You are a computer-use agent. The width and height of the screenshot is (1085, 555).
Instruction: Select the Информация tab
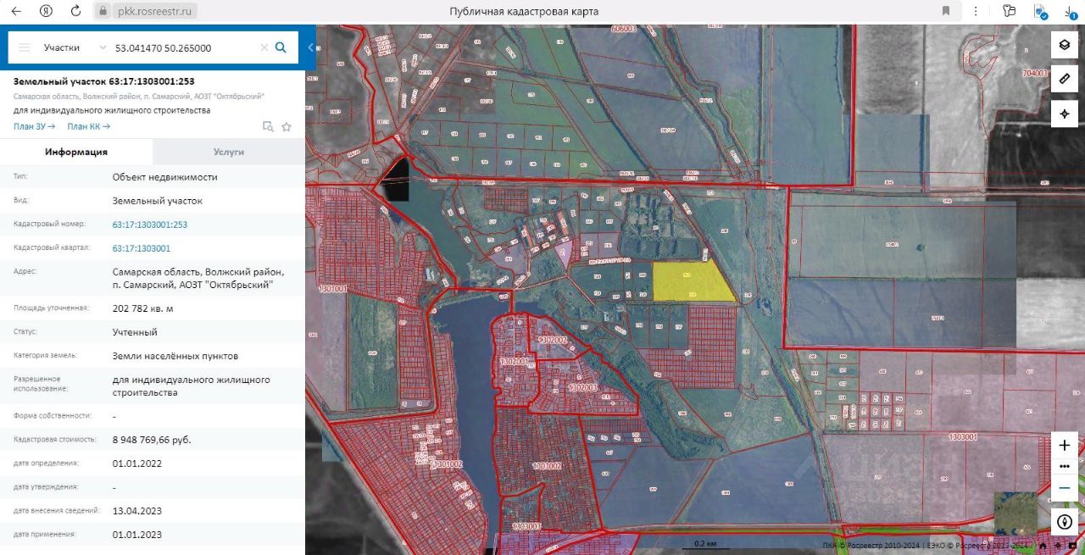pos(76,152)
